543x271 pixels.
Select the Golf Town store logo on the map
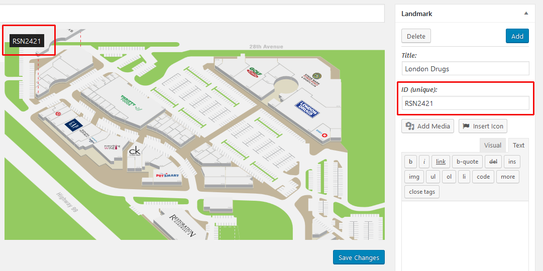(255, 72)
